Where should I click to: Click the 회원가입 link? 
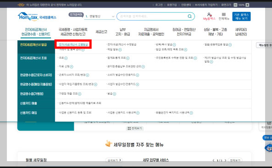pyautogui.click(x=172, y=5)
